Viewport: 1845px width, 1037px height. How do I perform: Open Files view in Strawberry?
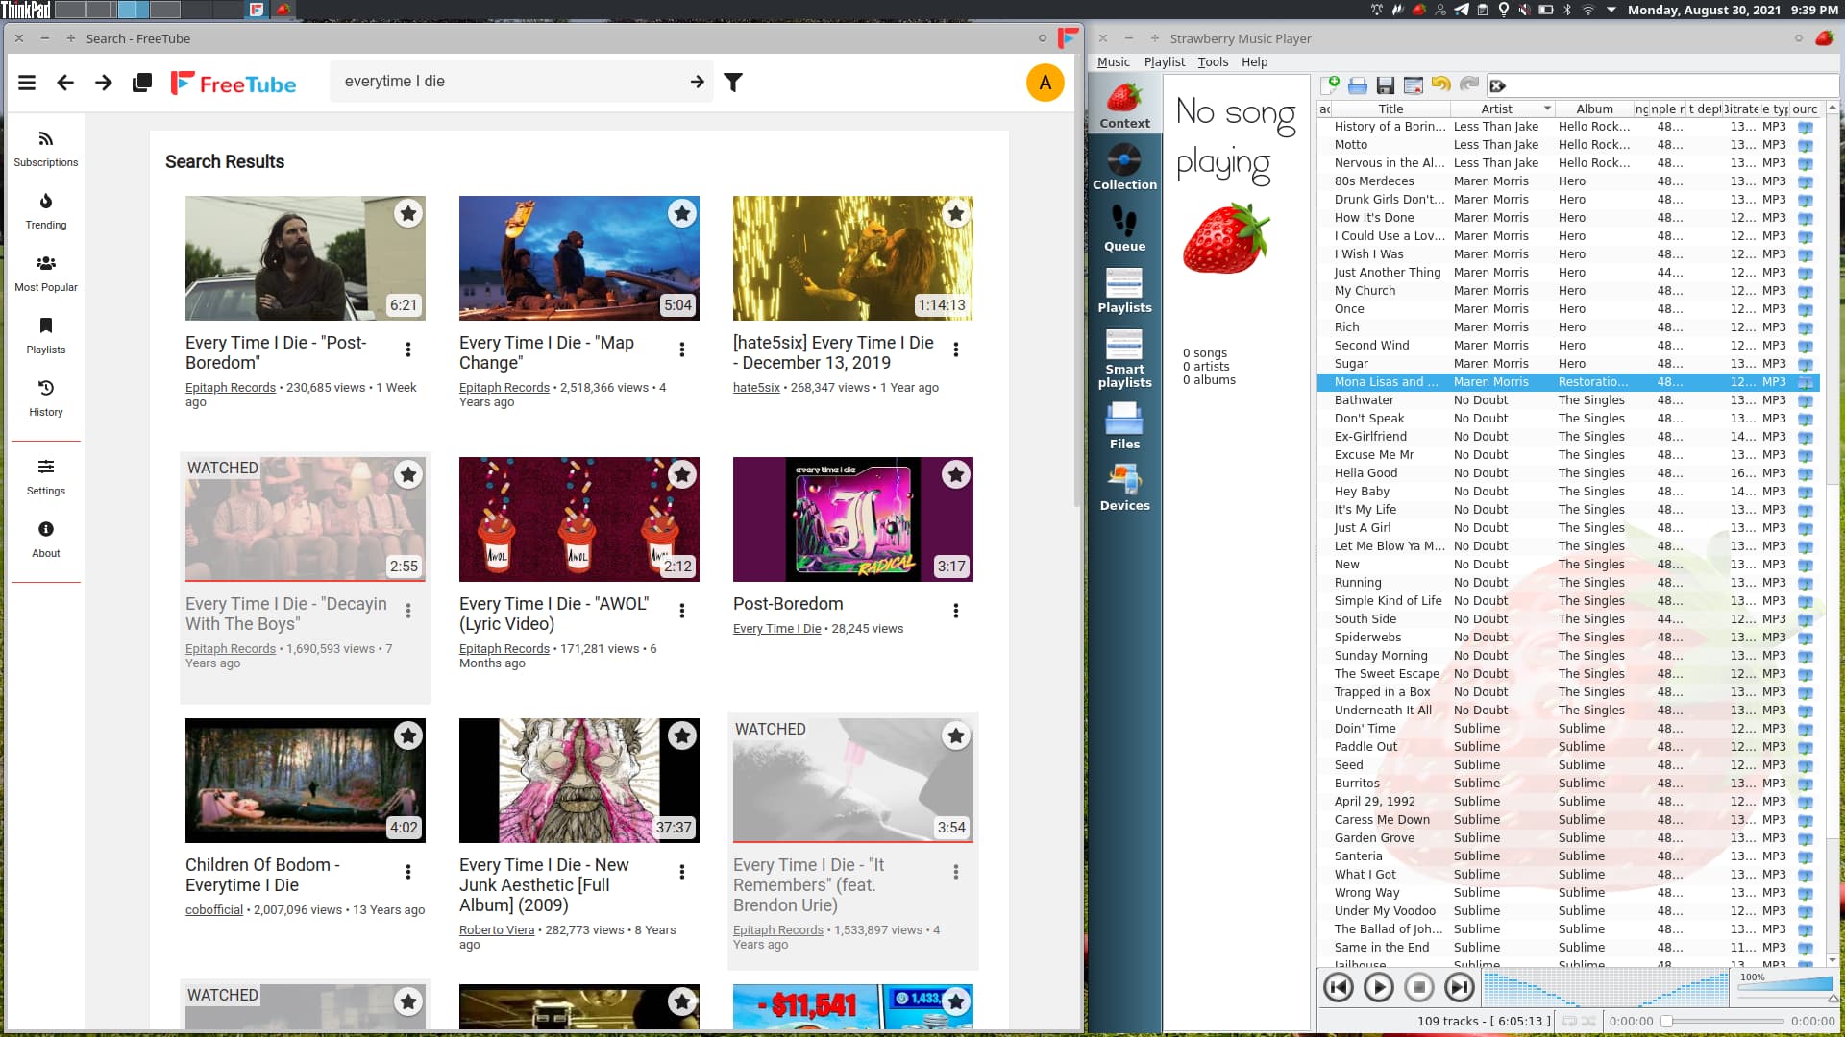[x=1124, y=426]
